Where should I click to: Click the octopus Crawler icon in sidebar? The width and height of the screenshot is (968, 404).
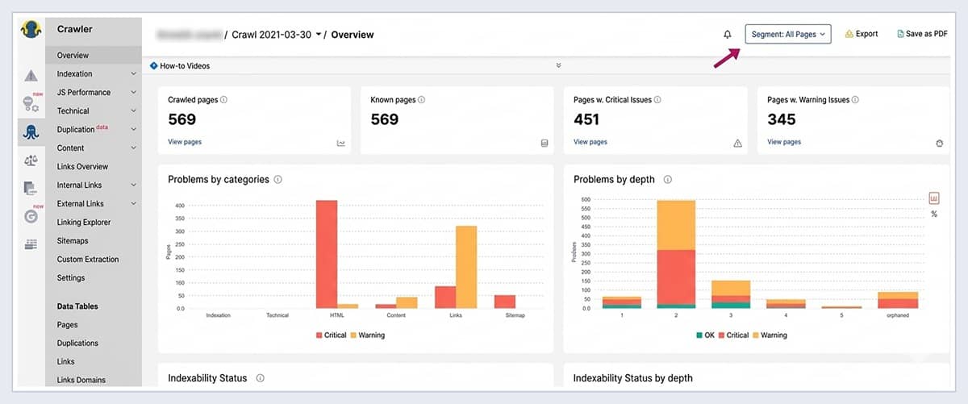pyautogui.click(x=31, y=132)
